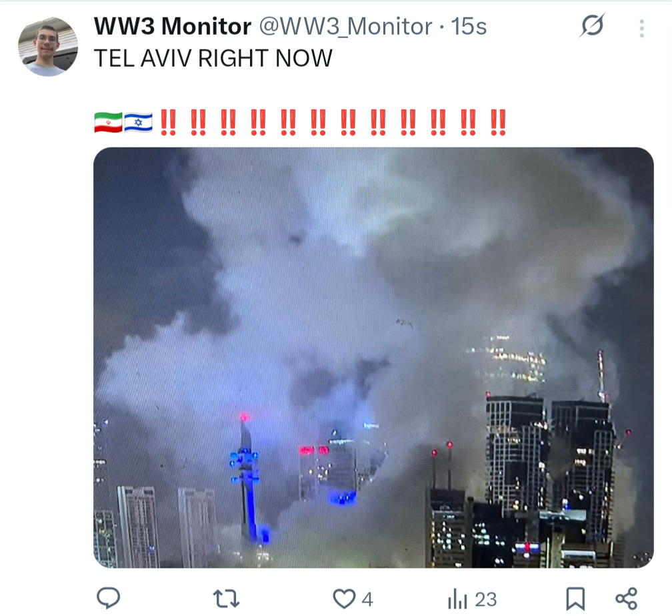The height and width of the screenshot is (616, 672).
Task: Click the display name WW3 Monitor
Action: (x=172, y=27)
